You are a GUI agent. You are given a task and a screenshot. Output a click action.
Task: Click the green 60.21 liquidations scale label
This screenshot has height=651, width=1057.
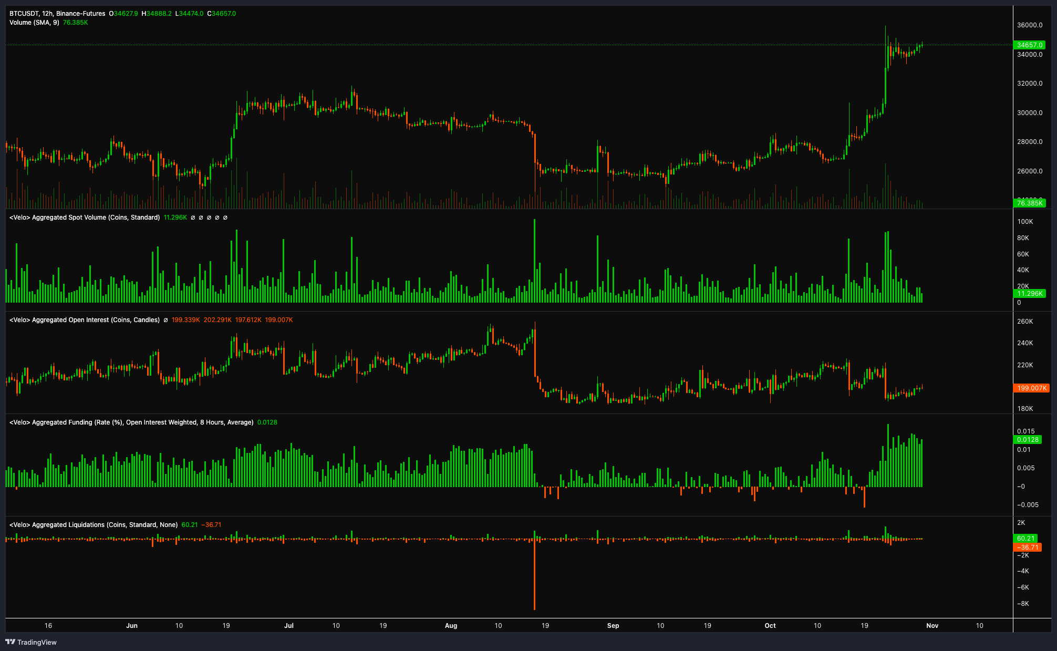point(1025,538)
